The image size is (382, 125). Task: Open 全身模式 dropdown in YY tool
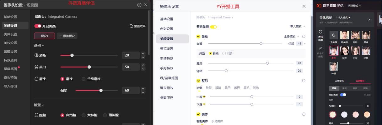(x=292, y=37)
